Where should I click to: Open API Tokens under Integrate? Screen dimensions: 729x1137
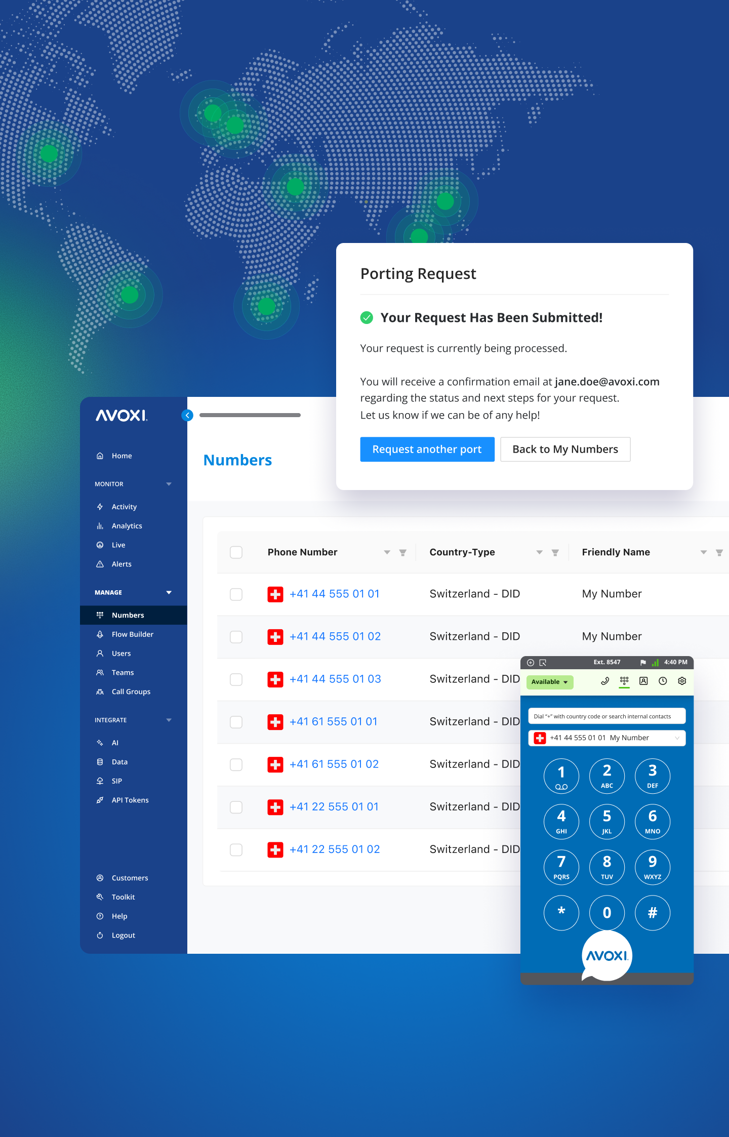coord(130,800)
